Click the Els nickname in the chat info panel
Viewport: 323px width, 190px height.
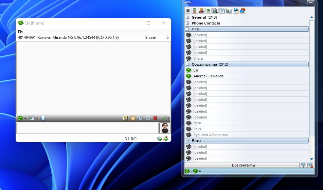point(20,32)
